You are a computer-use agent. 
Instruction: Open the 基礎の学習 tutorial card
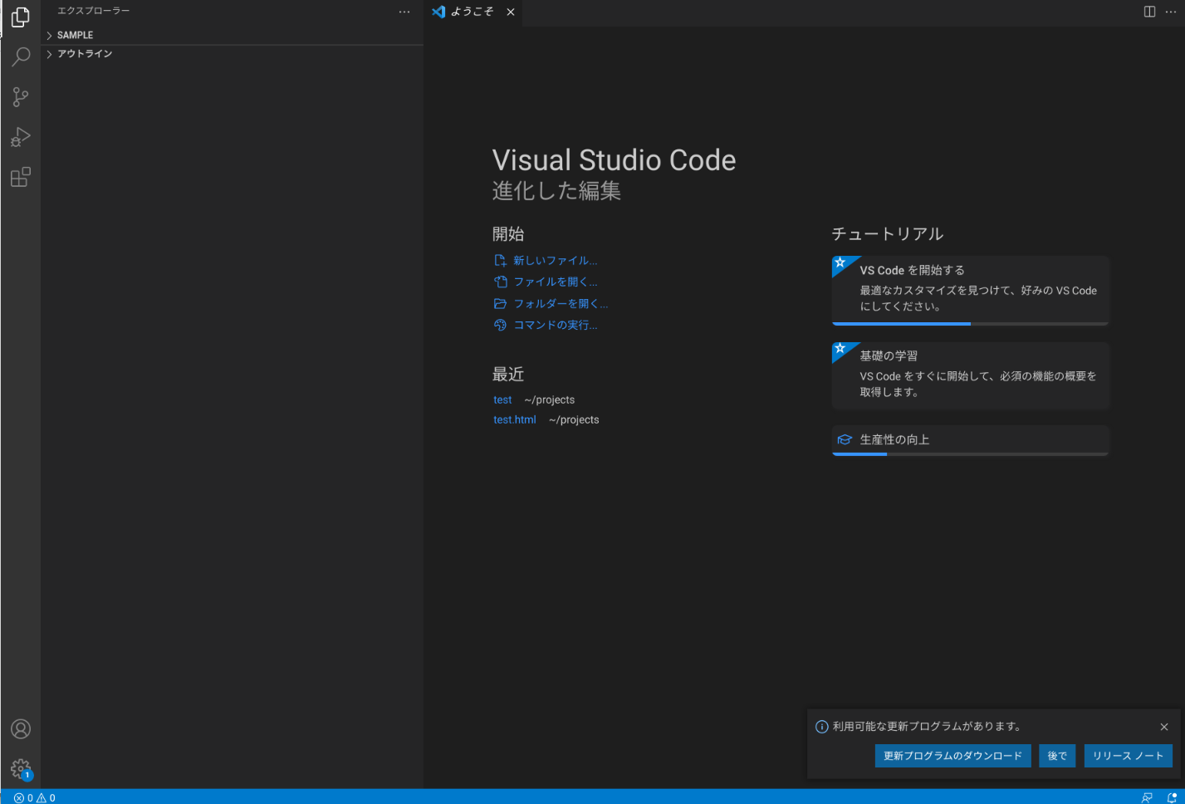coord(971,376)
